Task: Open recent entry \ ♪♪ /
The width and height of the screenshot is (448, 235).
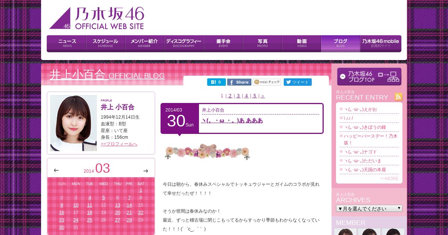Action: (348, 118)
